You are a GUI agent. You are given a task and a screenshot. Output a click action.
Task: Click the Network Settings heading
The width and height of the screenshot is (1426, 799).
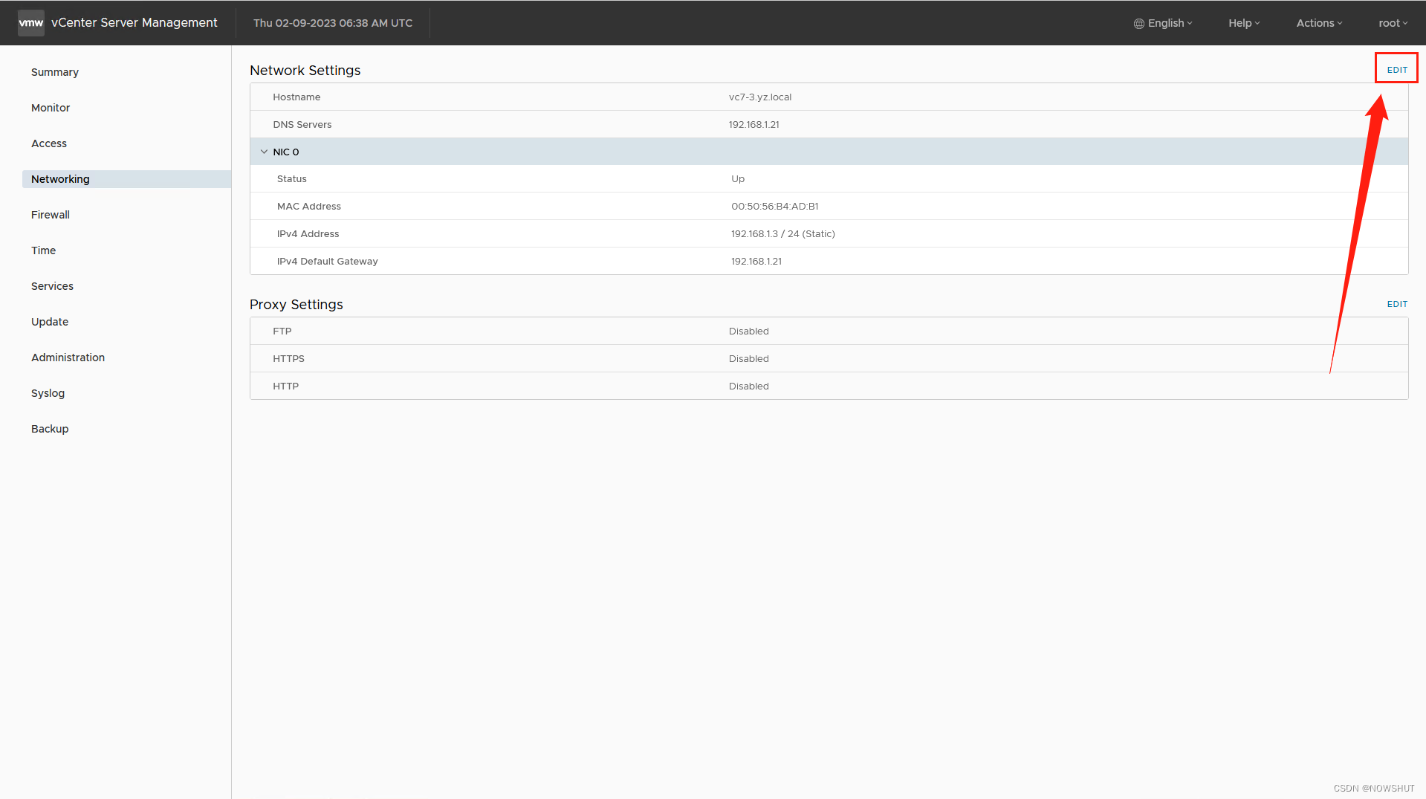pyautogui.click(x=305, y=71)
